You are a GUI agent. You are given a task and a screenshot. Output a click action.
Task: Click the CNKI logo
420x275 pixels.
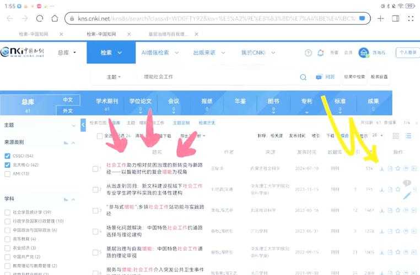[22, 52]
